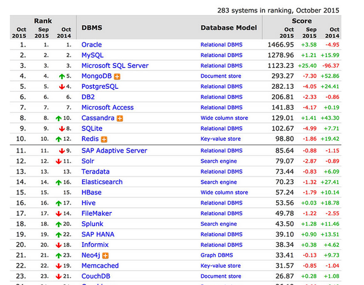Click the +25.40 score change value
Image resolution: width=364 pixels, height=285 pixels.
point(307,66)
